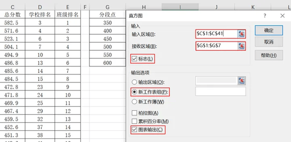Click range selector icon for 输出区域
Viewport: 291px width, 142px height.
(242, 81)
